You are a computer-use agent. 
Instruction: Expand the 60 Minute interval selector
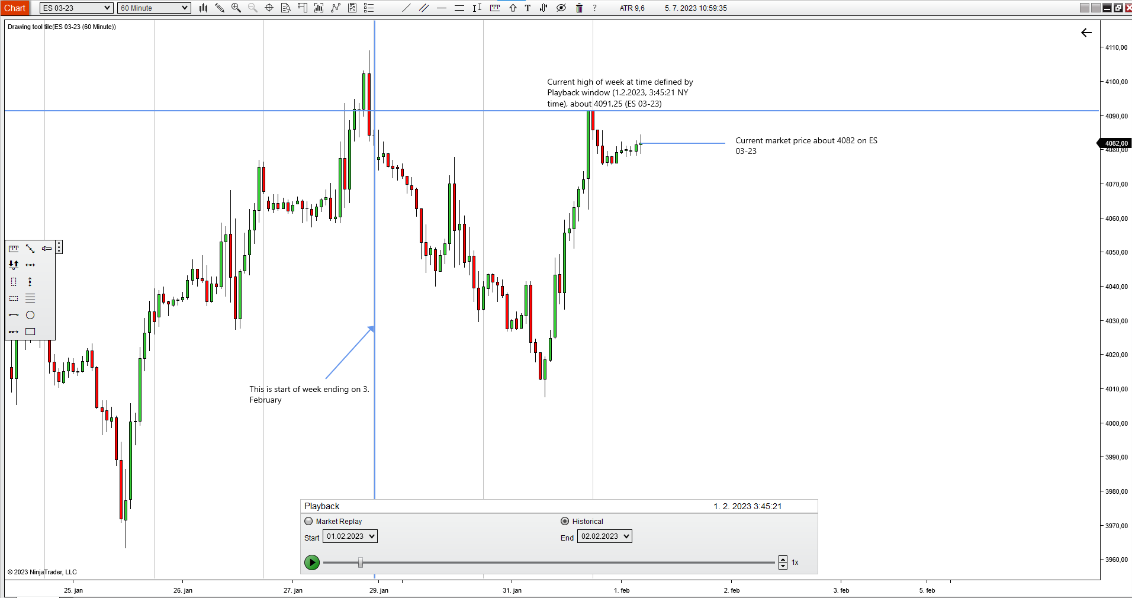pyautogui.click(x=154, y=8)
